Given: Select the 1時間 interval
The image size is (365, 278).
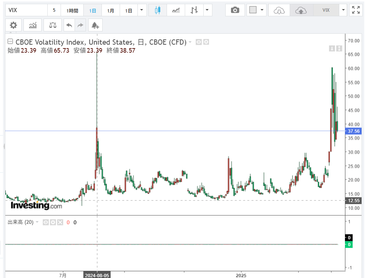Looking at the screenshot, I should (72, 10).
